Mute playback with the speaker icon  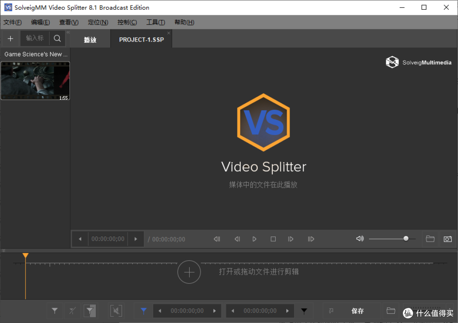pyautogui.click(x=360, y=239)
